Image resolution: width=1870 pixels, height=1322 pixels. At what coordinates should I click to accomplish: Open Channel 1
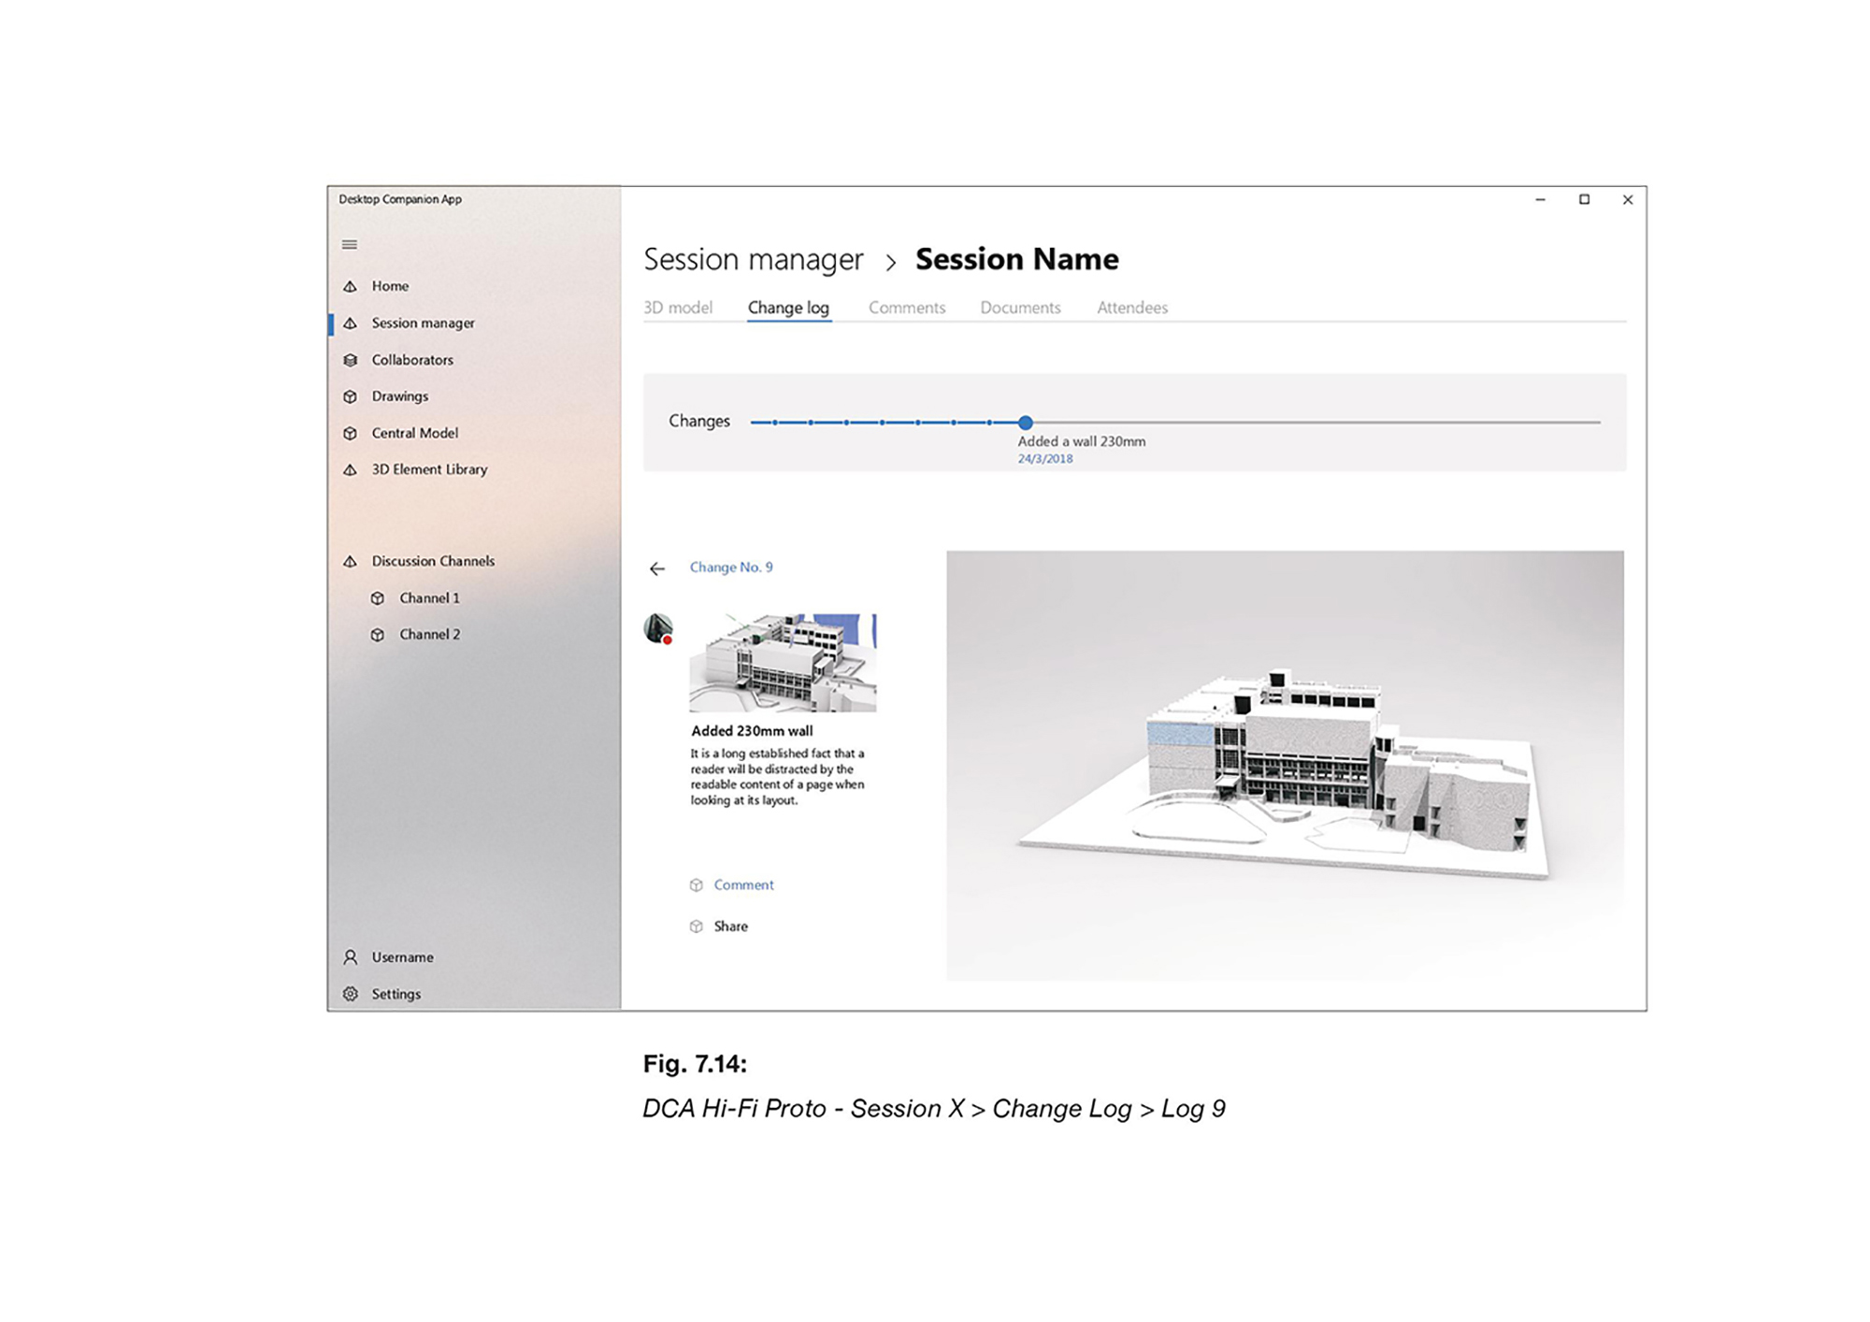click(x=429, y=598)
